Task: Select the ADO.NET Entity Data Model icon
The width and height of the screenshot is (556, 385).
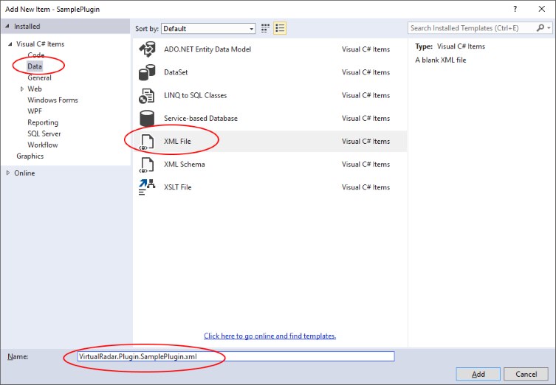Action: click(x=147, y=49)
